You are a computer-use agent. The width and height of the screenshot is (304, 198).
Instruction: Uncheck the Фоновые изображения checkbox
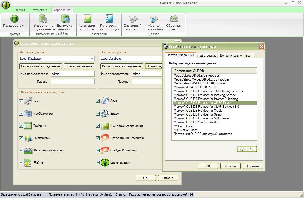pyautogui.click(x=98, y=126)
